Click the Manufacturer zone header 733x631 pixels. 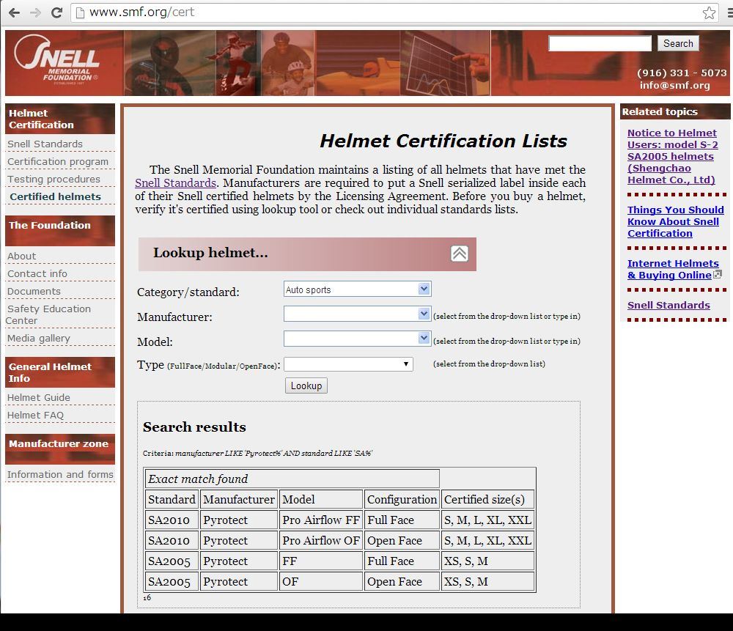tap(60, 449)
